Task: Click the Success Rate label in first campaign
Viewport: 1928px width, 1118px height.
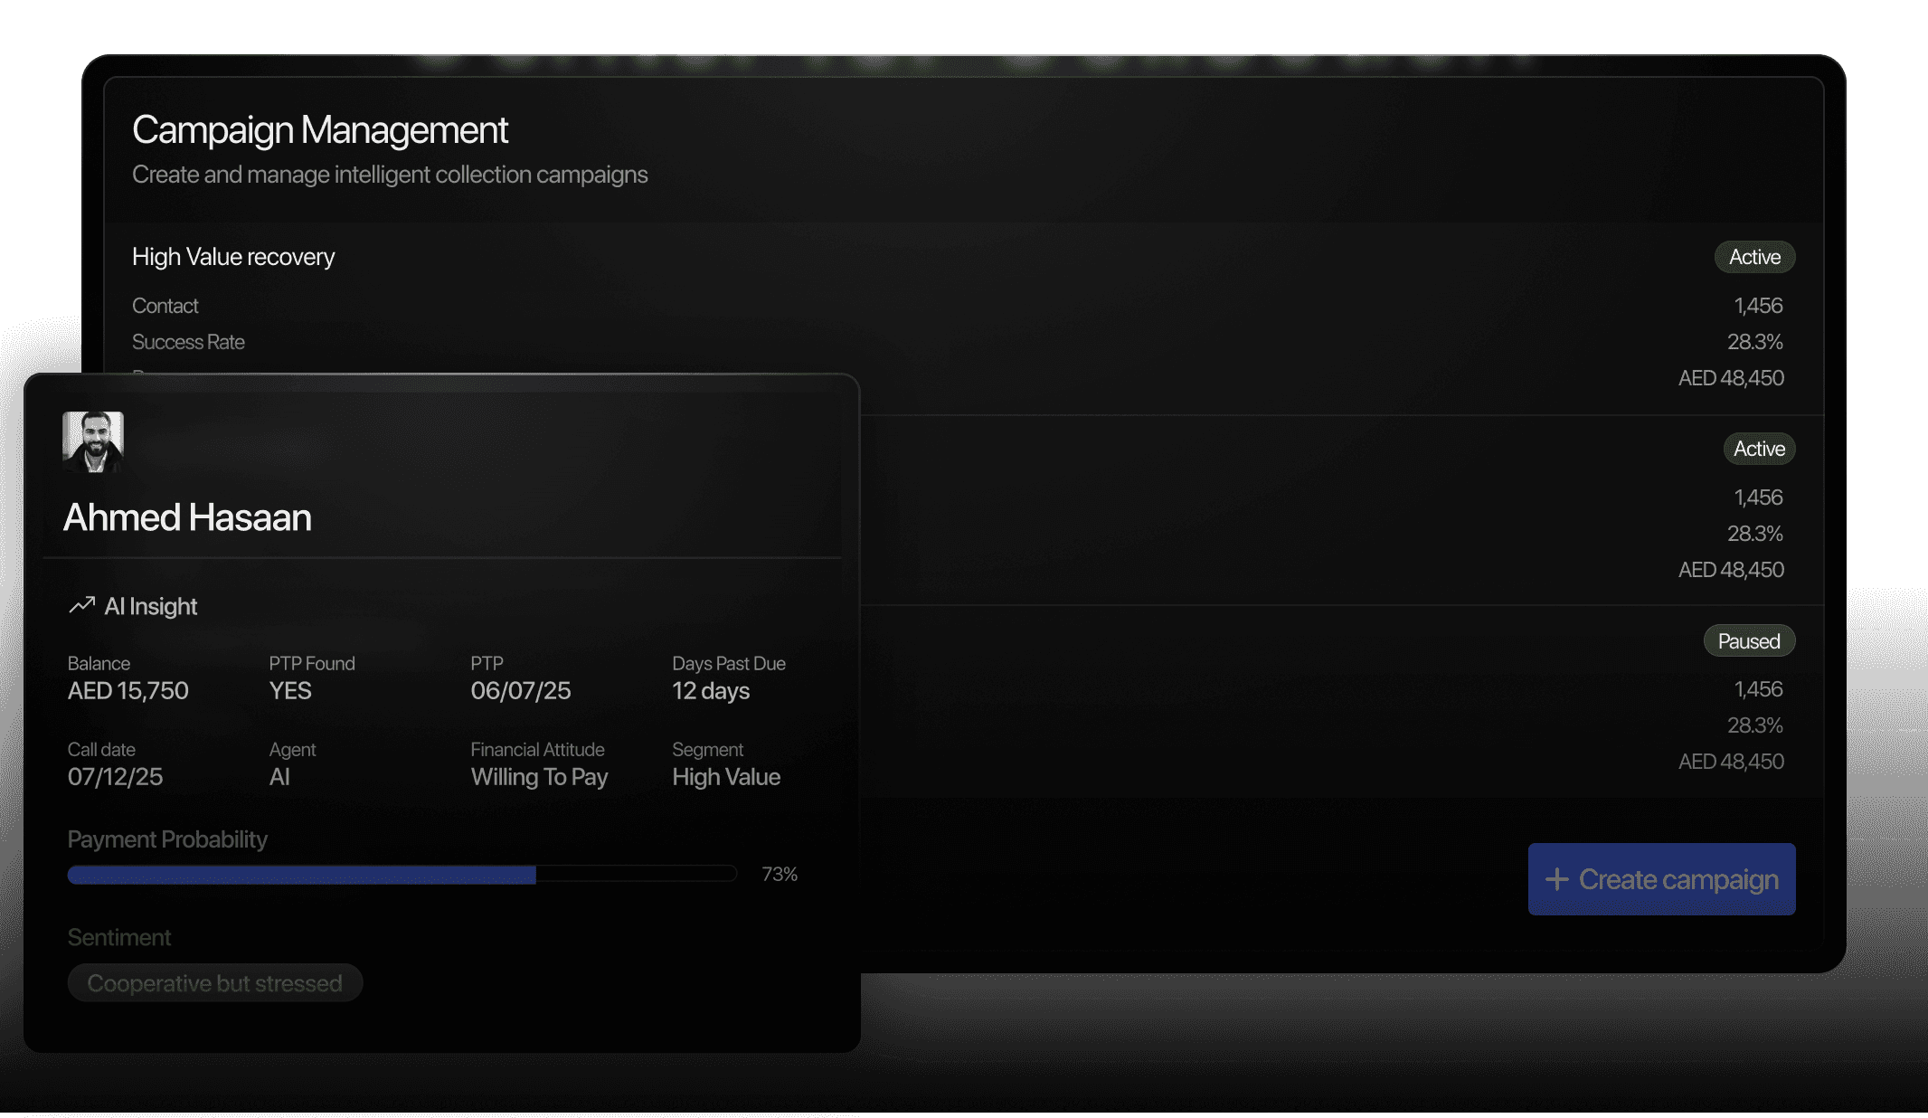Action: click(x=188, y=342)
